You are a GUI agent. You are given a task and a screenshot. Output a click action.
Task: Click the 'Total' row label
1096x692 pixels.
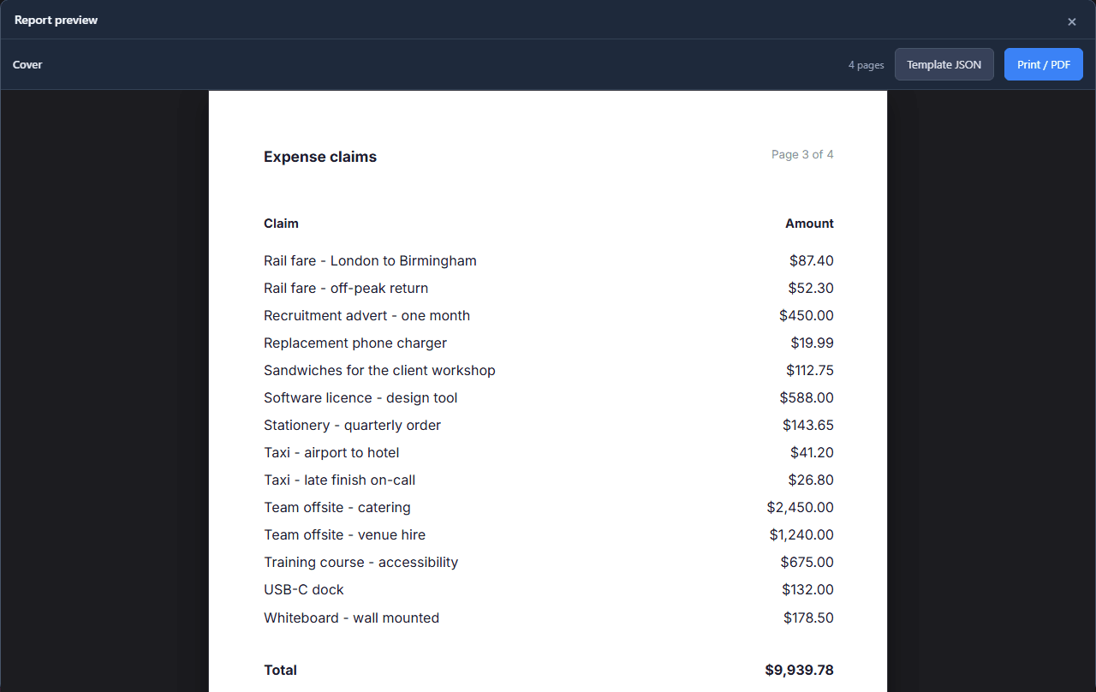[280, 670]
